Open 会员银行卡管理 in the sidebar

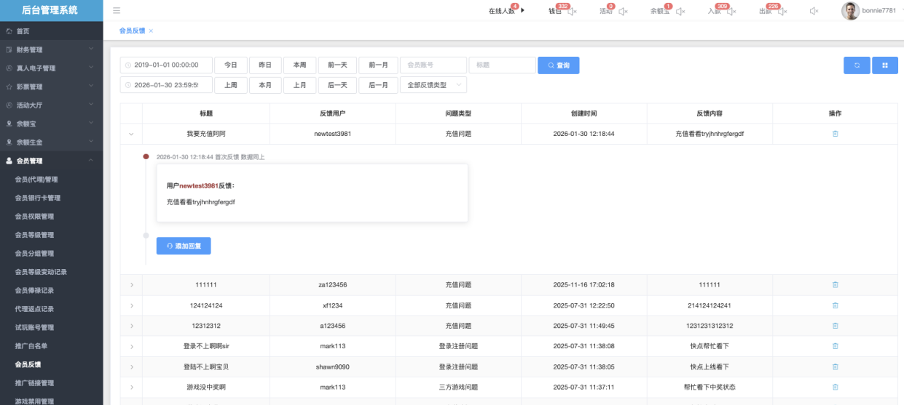pyautogui.click(x=38, y=198)
